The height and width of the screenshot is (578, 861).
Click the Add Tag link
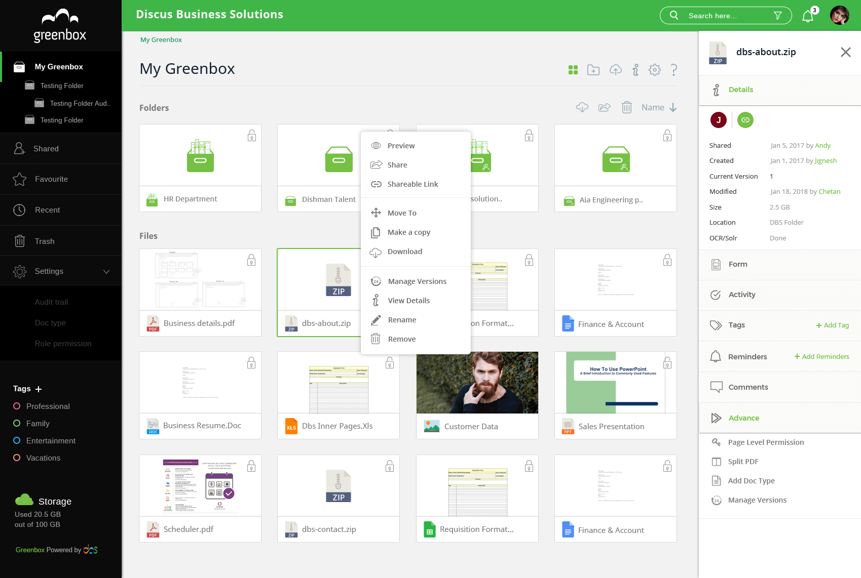coord(832,325)
